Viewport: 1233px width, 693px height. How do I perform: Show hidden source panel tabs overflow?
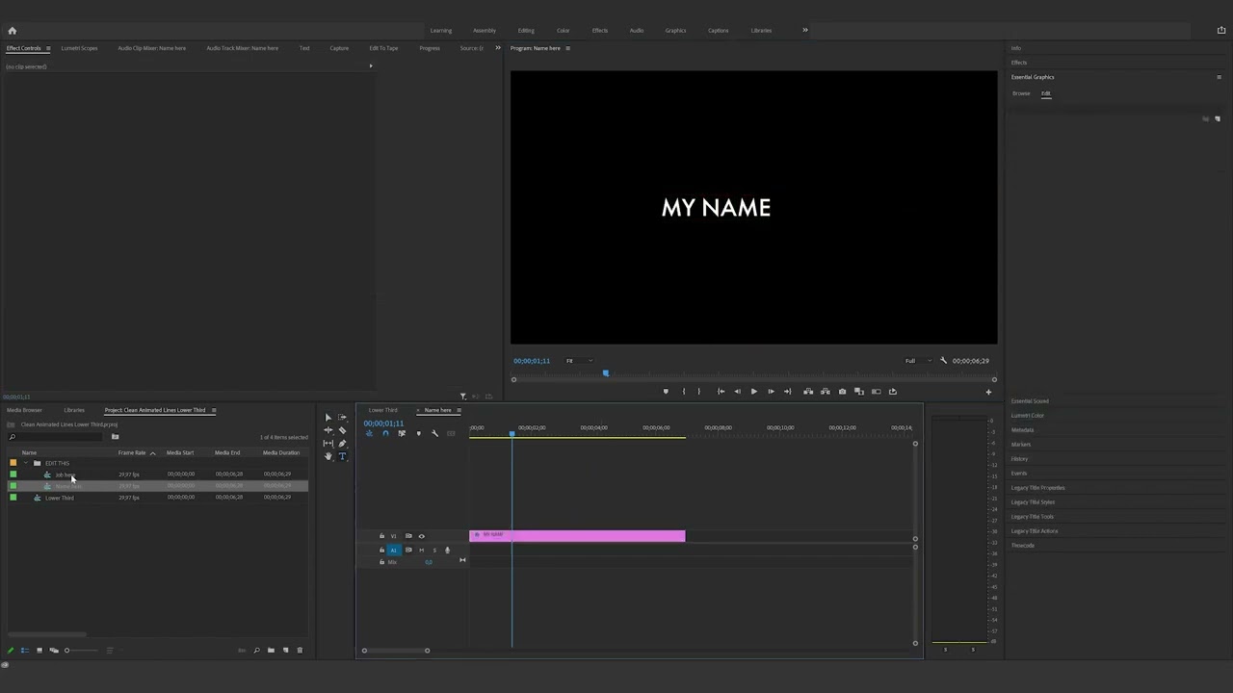(498, 48)
